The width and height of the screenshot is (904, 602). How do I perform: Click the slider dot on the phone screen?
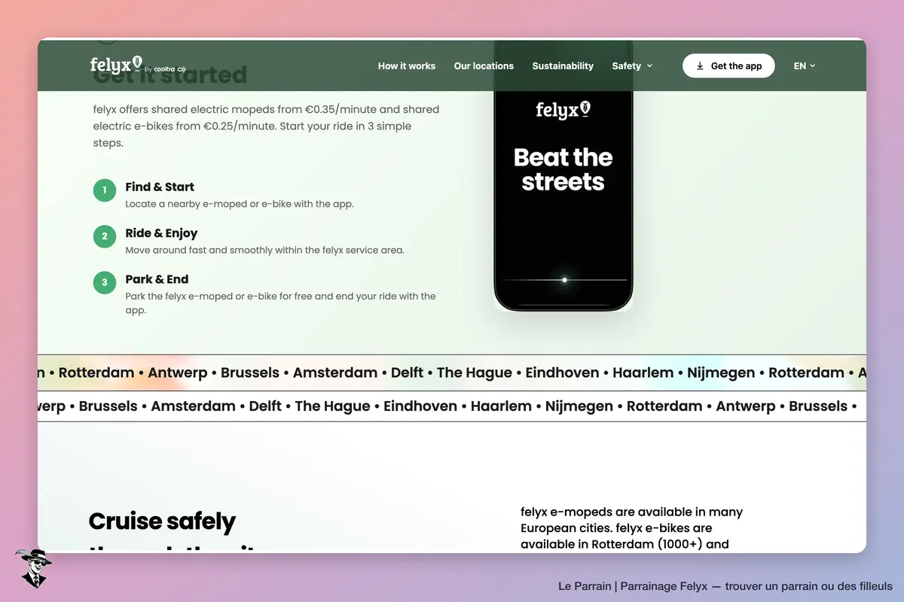tap(564, 280)
